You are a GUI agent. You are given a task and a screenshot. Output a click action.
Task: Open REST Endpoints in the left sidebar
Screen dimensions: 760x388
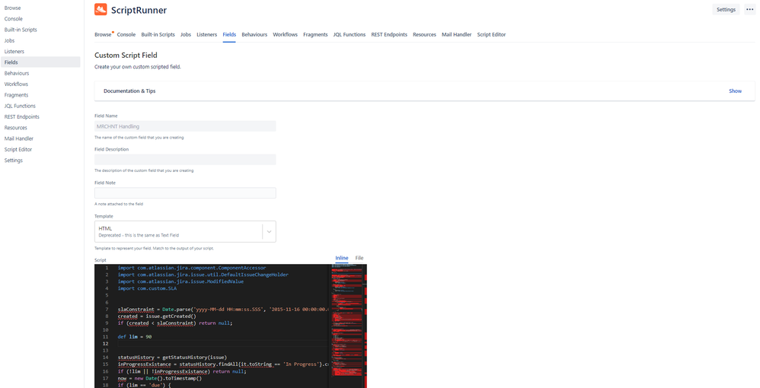coord(22,116)
